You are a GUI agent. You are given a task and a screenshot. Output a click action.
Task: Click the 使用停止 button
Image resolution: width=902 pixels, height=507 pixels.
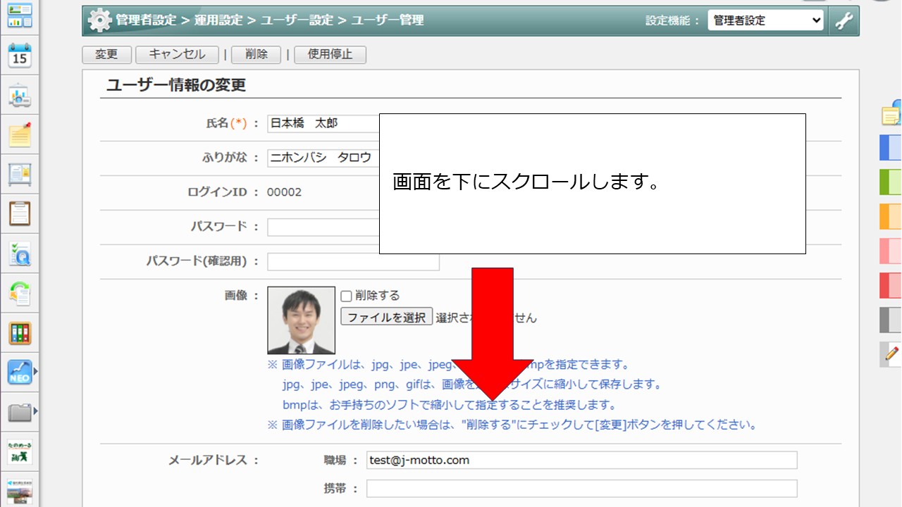[x=330, y=54]
